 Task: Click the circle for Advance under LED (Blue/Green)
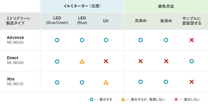tap(57, 40)
